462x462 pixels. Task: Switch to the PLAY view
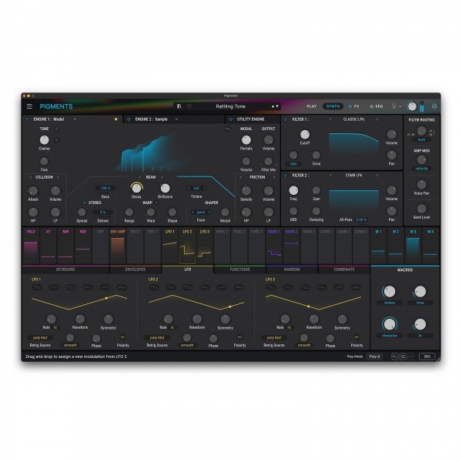coord(311,106)
